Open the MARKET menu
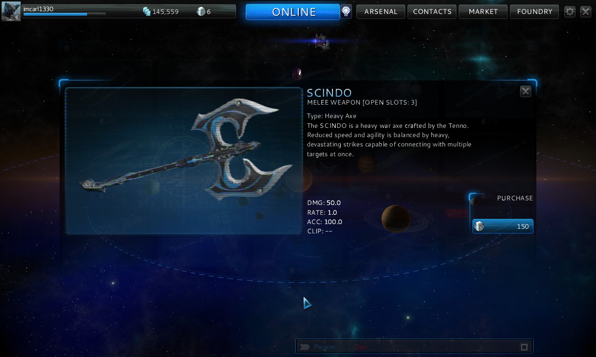The image size is (596, 357). pos(483,12)
